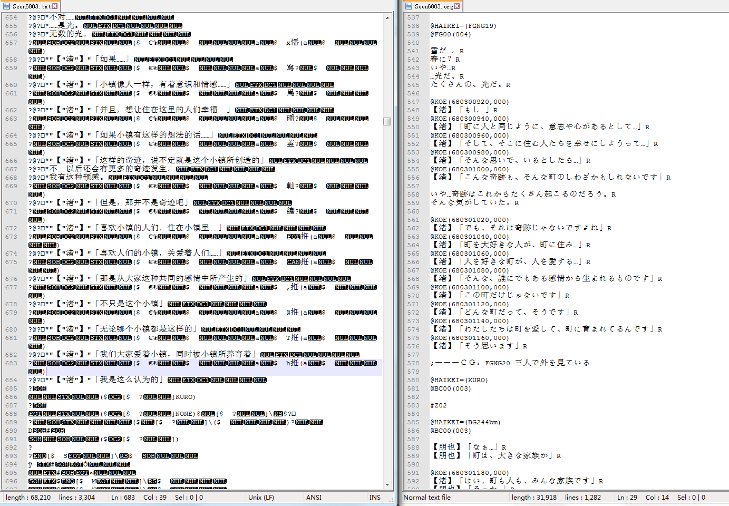729x506 pixels.
Task: Click the '#Z02' line in the right editor
Action: [x=439, y=405]
